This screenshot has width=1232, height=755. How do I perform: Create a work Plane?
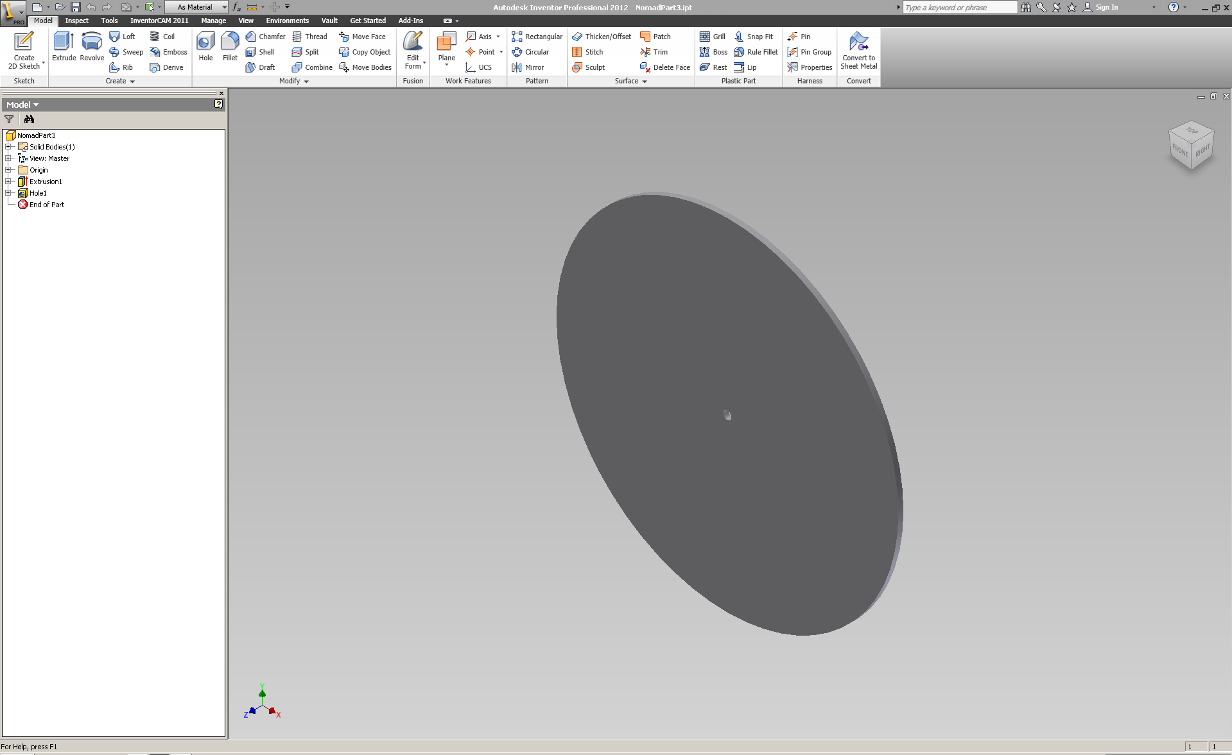pos(446,49)
